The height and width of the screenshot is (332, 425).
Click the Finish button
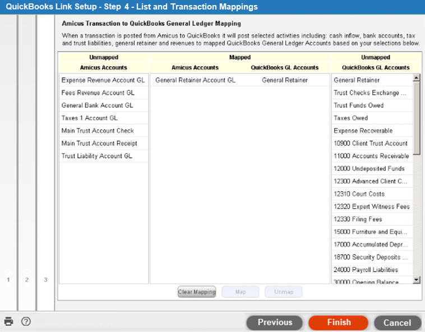(338, 322)
